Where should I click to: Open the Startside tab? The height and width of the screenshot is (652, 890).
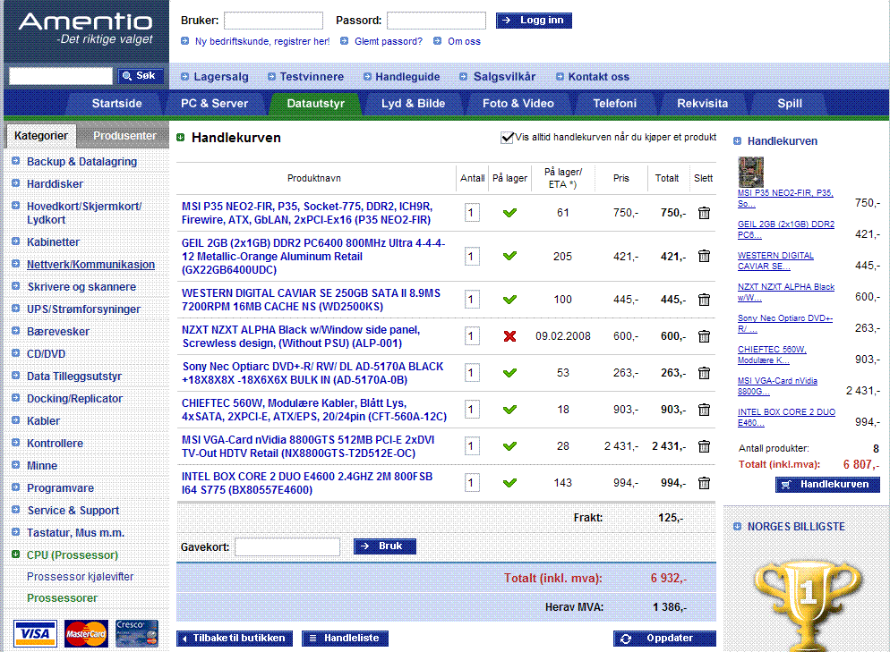click(x=117, y=104)
